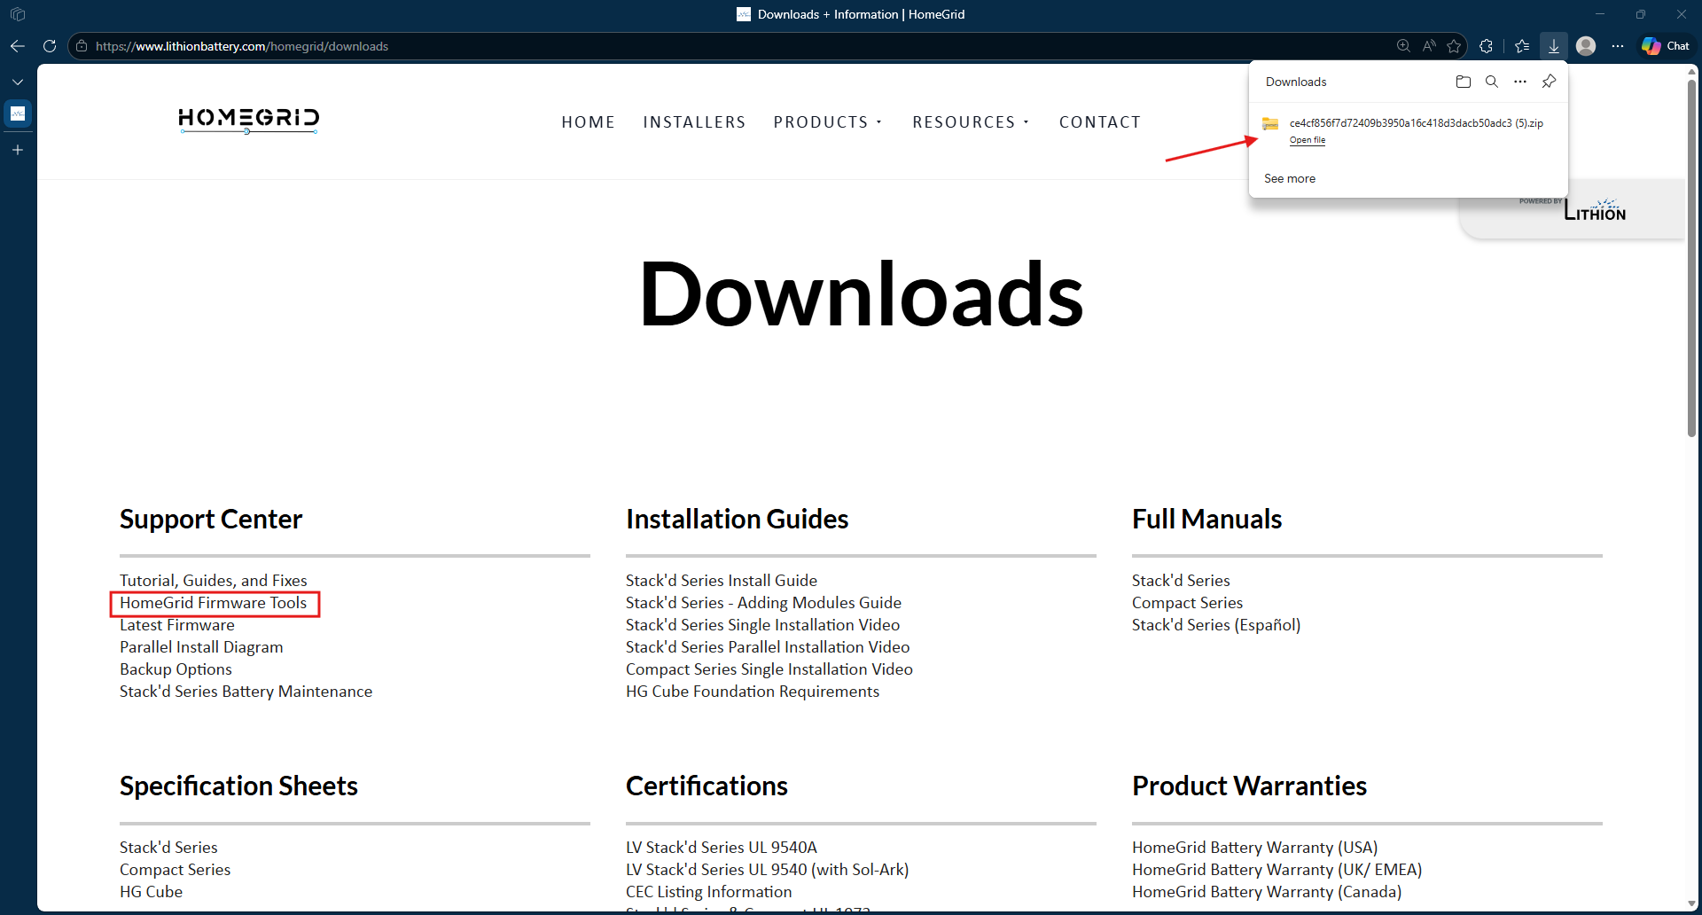Viewport: 1702px width, 915px height.
Task: Open Backup Options link
Action: [x=176, y=669]
